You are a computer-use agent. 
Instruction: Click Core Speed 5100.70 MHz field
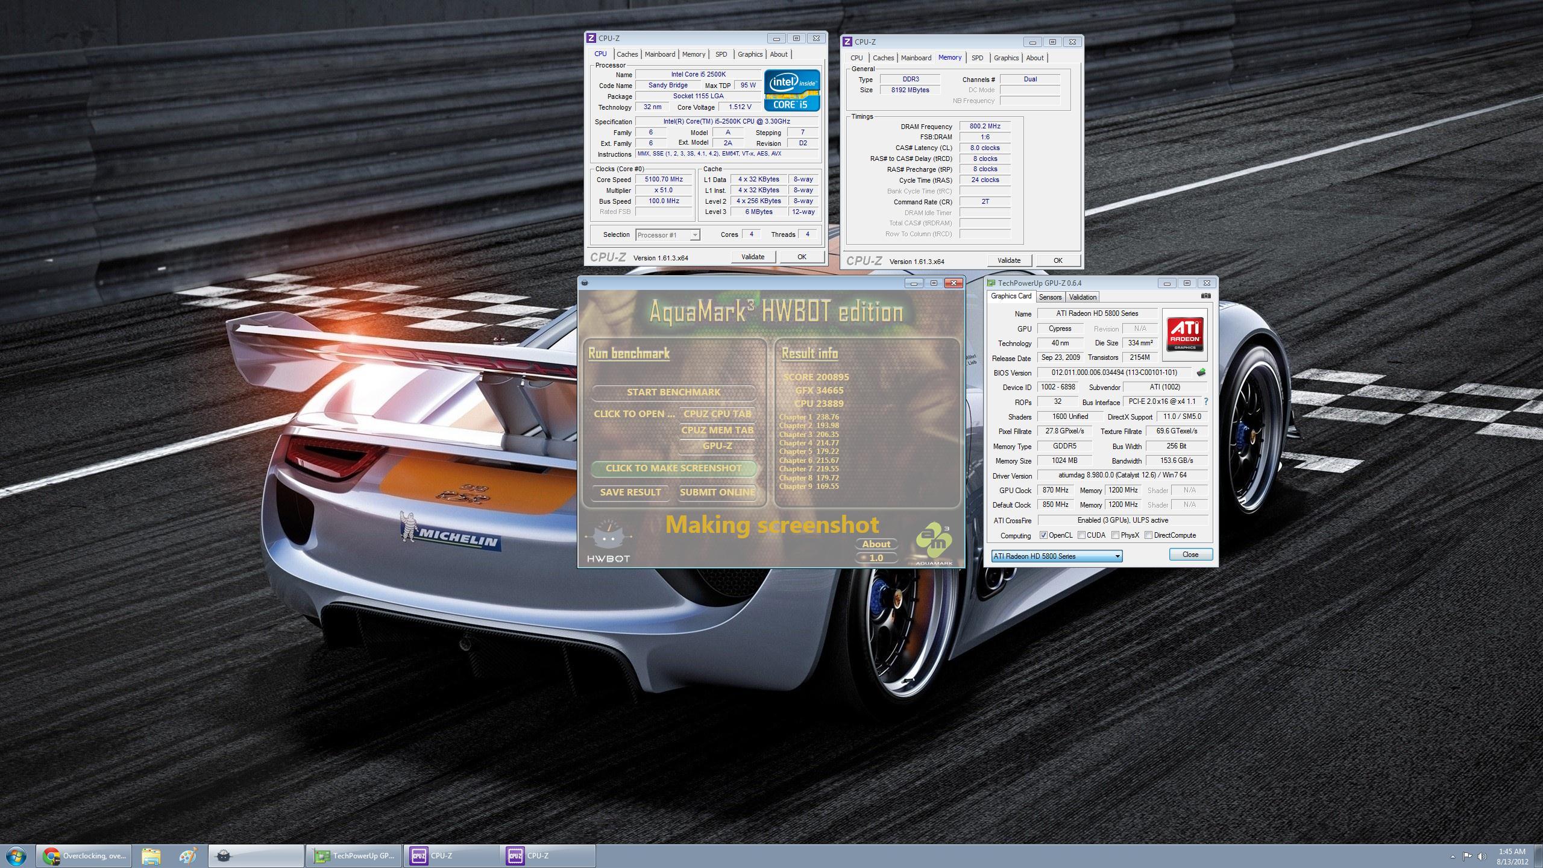pos(664,180)
